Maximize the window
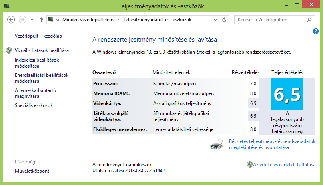This screenshot has width=323, height=185. click(x=297, y=4)
